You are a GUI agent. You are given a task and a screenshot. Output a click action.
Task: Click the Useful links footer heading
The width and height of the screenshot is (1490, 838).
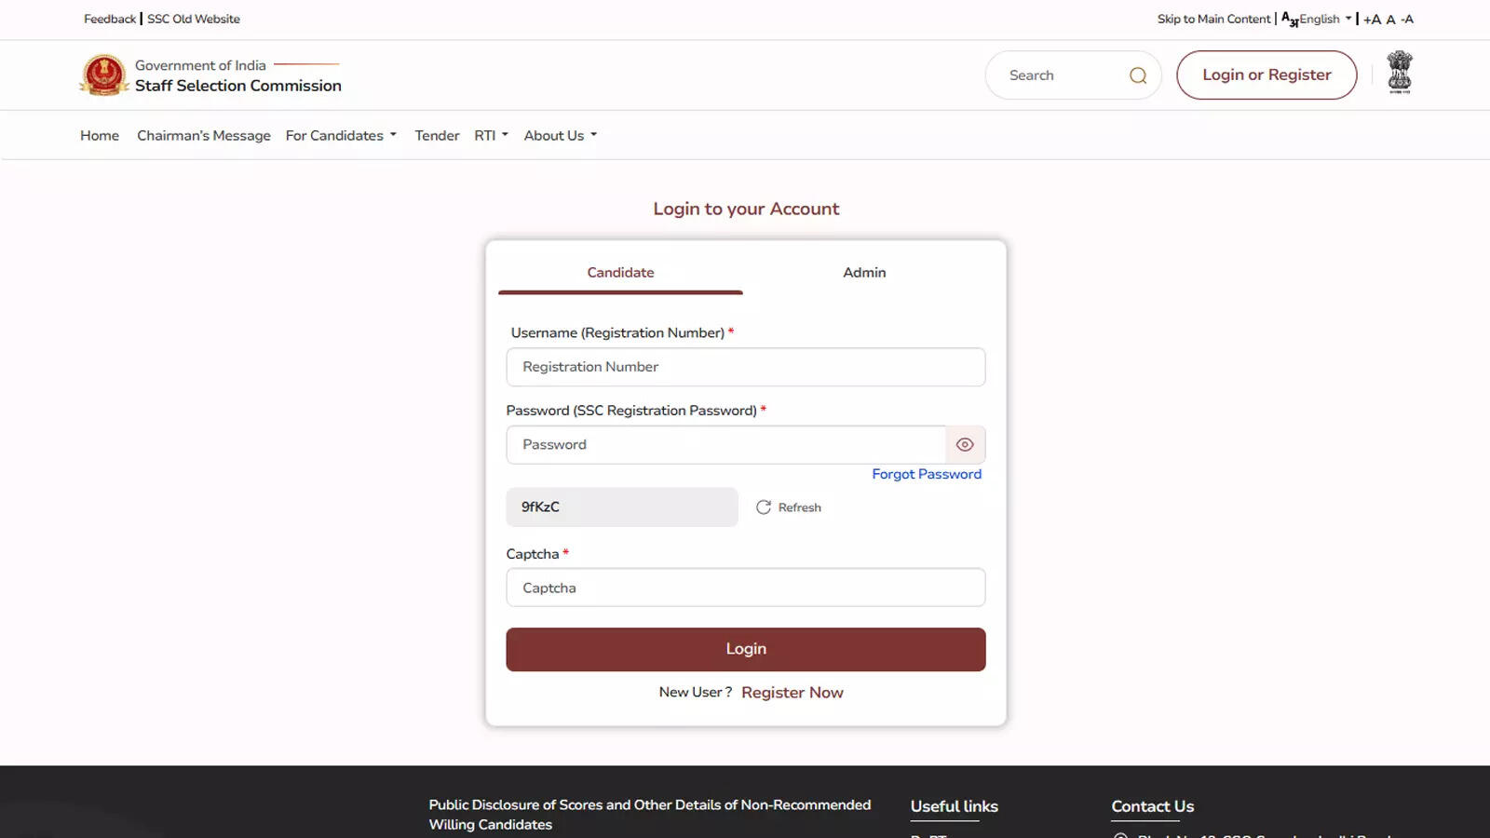(954, 806)
